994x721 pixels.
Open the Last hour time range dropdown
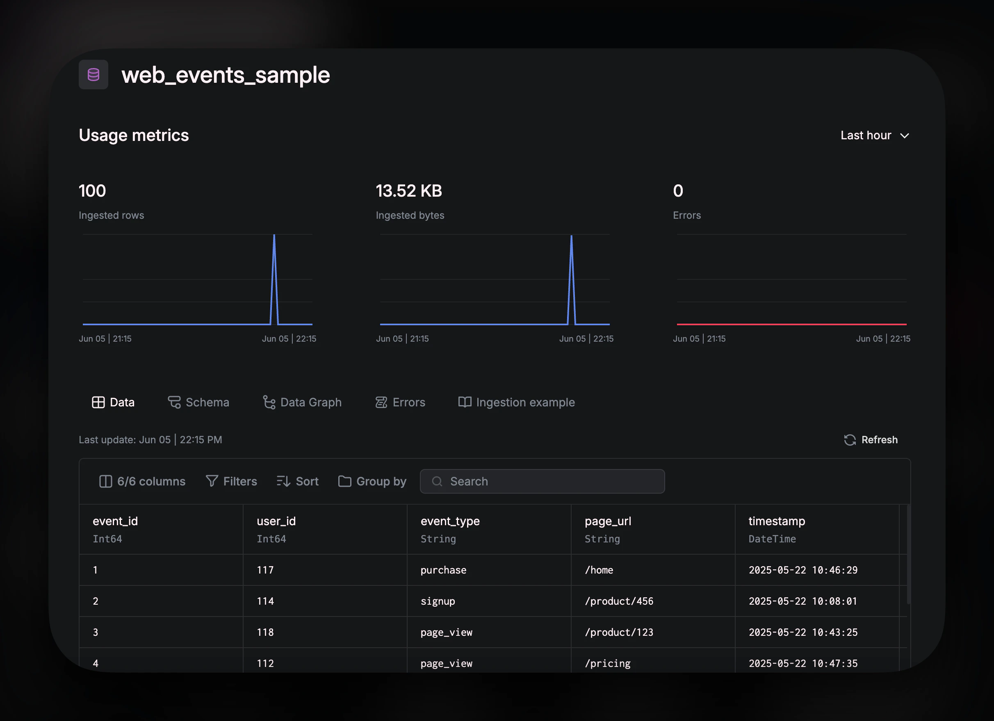pyautogui.click(x=874, y=135)
